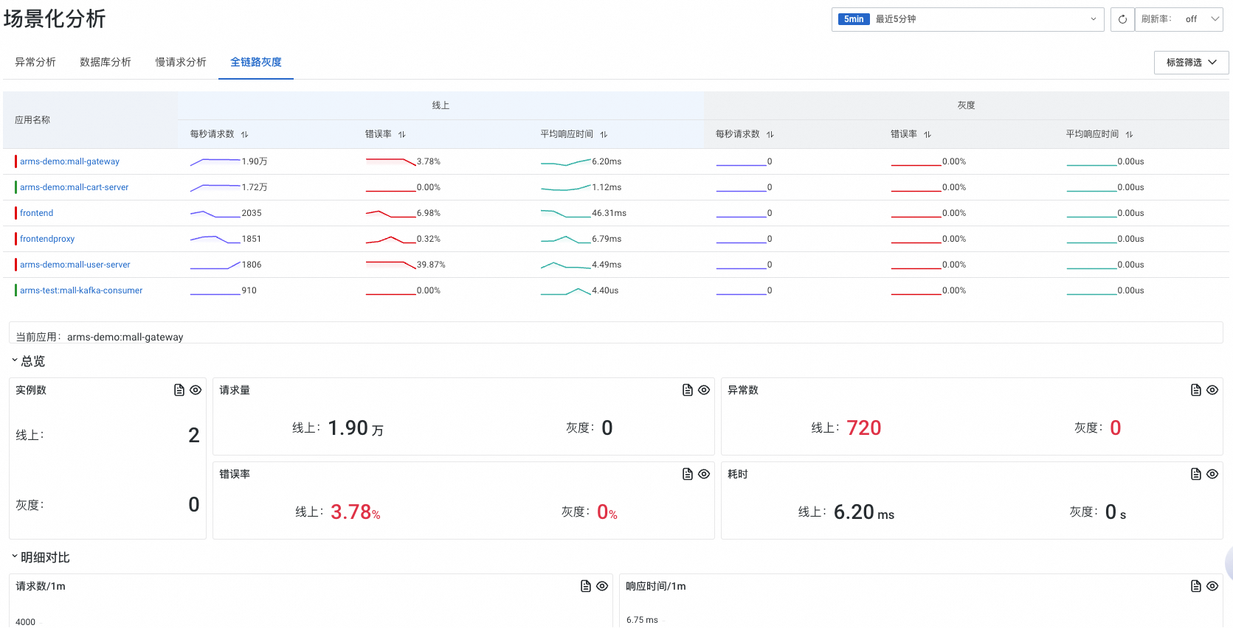Click 6.98% error rate of frontend
1233x628 pixels.
(x=429, y=213)
